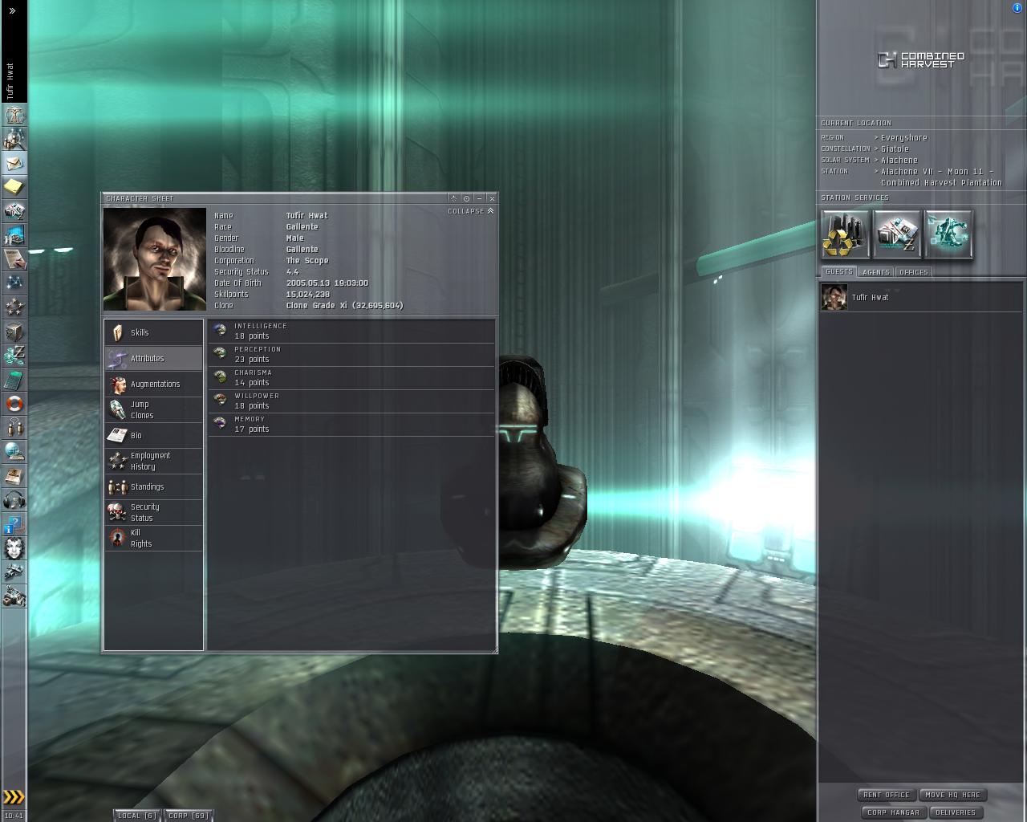Select the Charisma attribute row

(x=351, y=377)
